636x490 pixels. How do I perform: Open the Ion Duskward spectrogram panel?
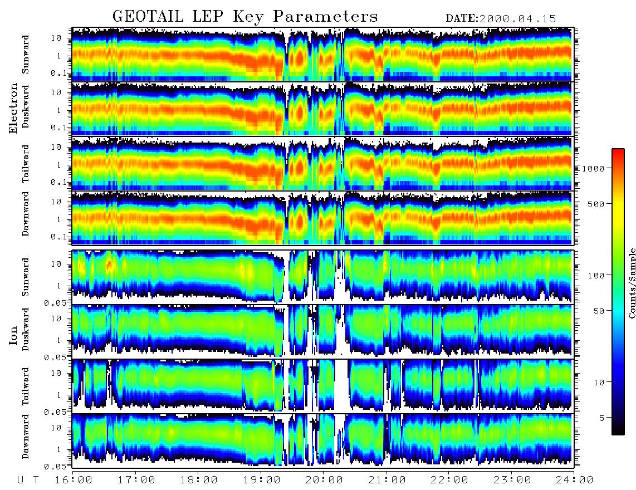click(322, 331)
